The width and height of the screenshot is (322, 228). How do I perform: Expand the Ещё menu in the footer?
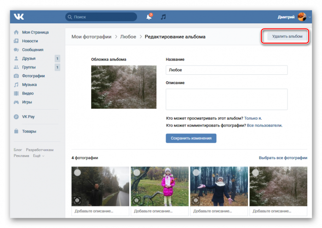(x=39, y=156)
